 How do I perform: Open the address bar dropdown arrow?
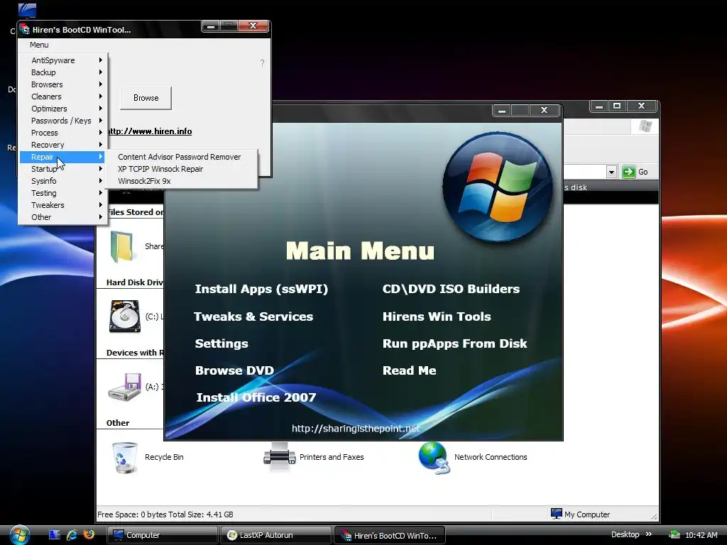611,172
